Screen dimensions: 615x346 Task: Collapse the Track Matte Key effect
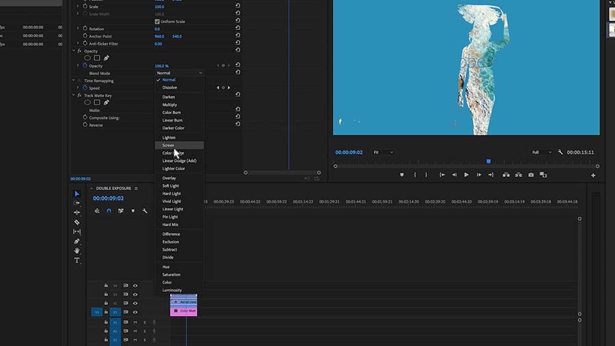tap(73, 95)
